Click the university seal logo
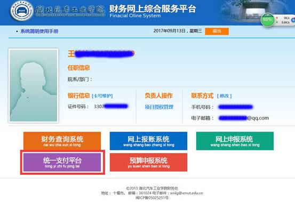The height and width of the screenshot is (202, 295). pyautogui.click(x=22, y=11)
